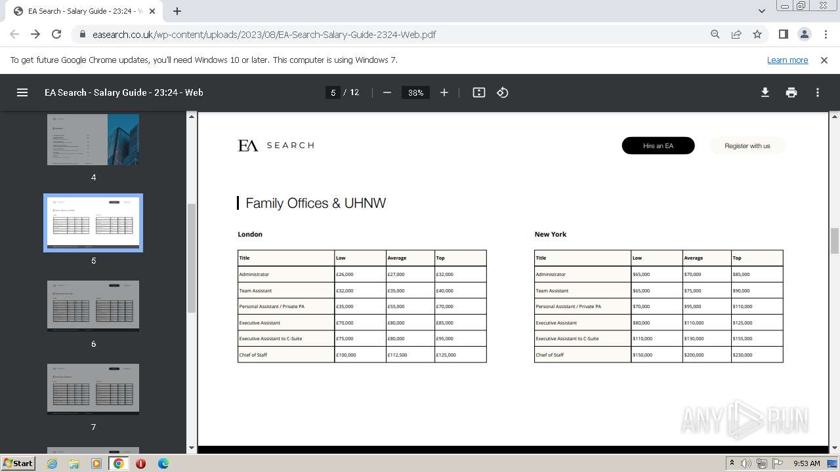840x472 pixels.
Task: Click the document scroll up arrow
Action: point(835,116)
